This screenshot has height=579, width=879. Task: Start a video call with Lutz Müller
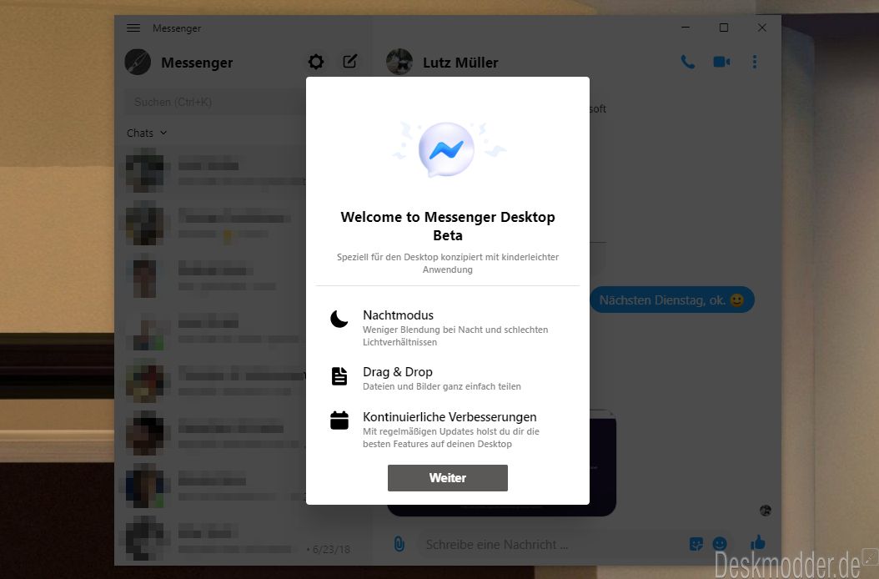721,62
